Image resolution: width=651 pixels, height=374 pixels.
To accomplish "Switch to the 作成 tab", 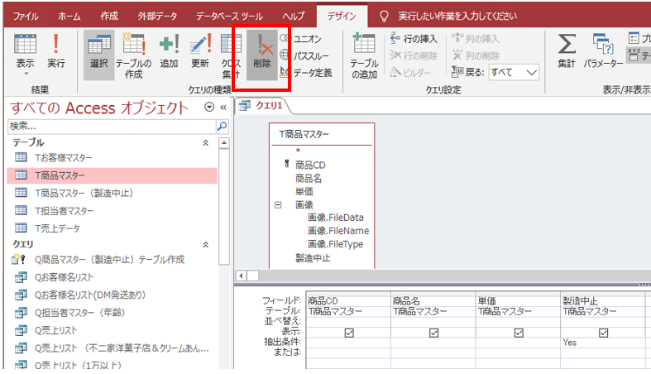I will coord(109,17).
